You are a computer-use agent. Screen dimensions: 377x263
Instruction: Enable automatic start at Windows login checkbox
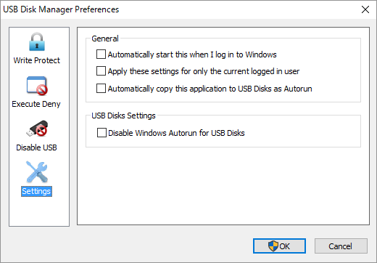pos(101,54)
